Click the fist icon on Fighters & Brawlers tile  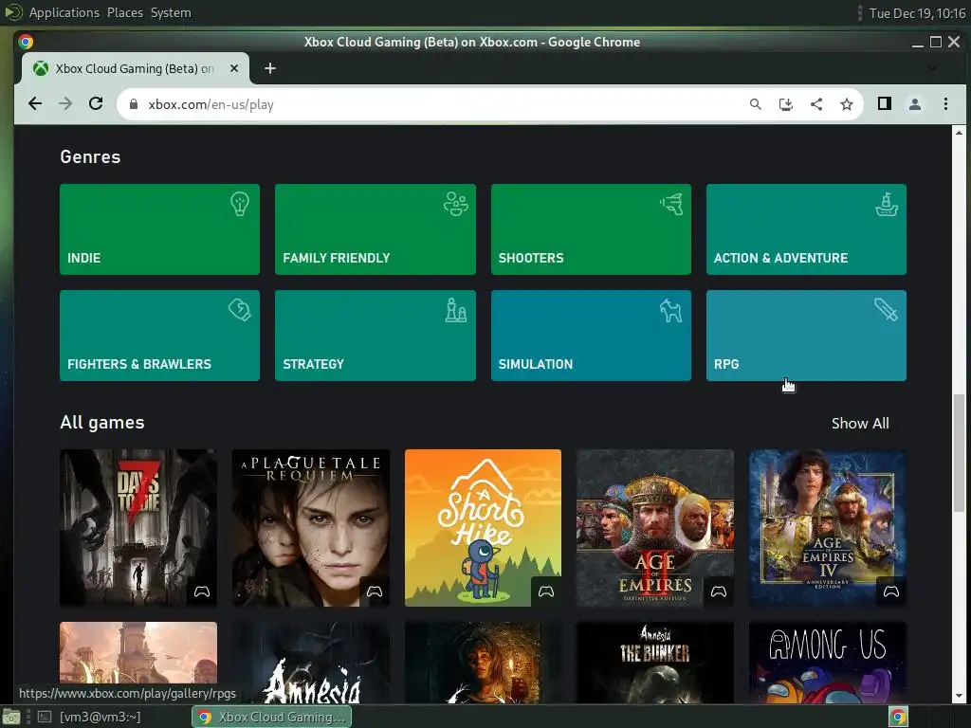(x=240, y=310)
